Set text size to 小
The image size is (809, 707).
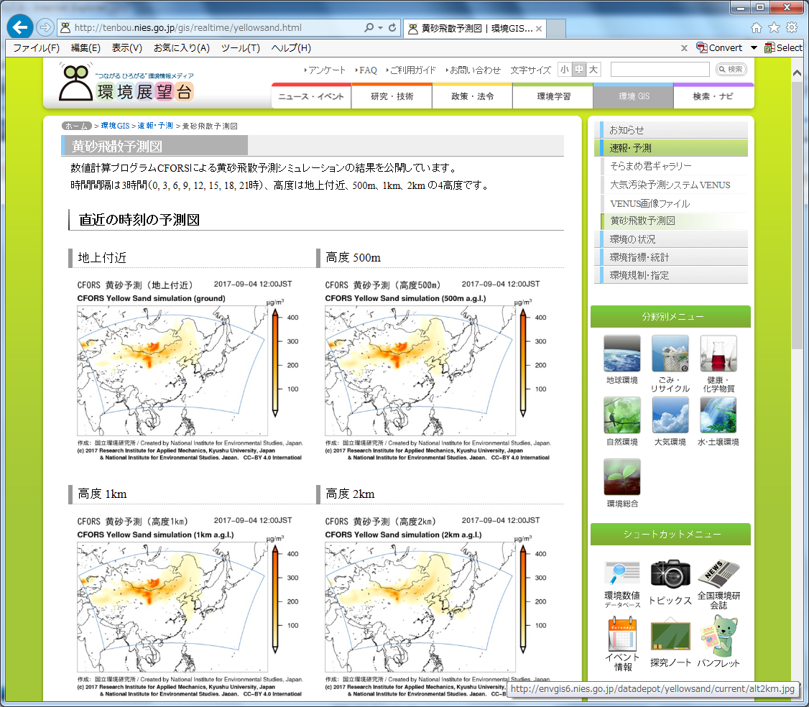[564, 70]
